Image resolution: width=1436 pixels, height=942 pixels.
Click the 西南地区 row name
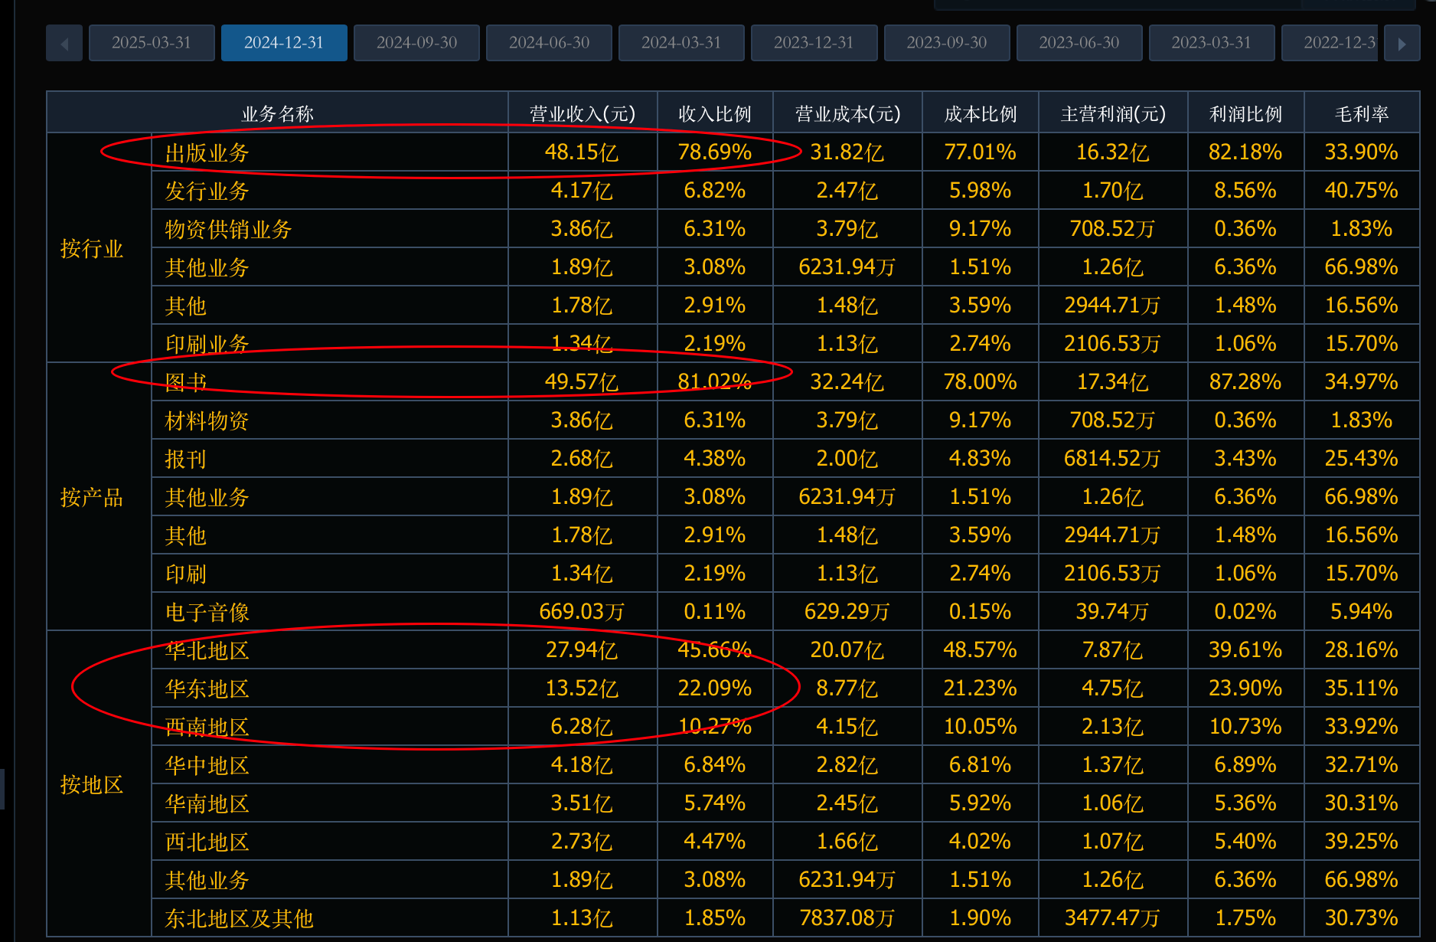tap(207, 727)
